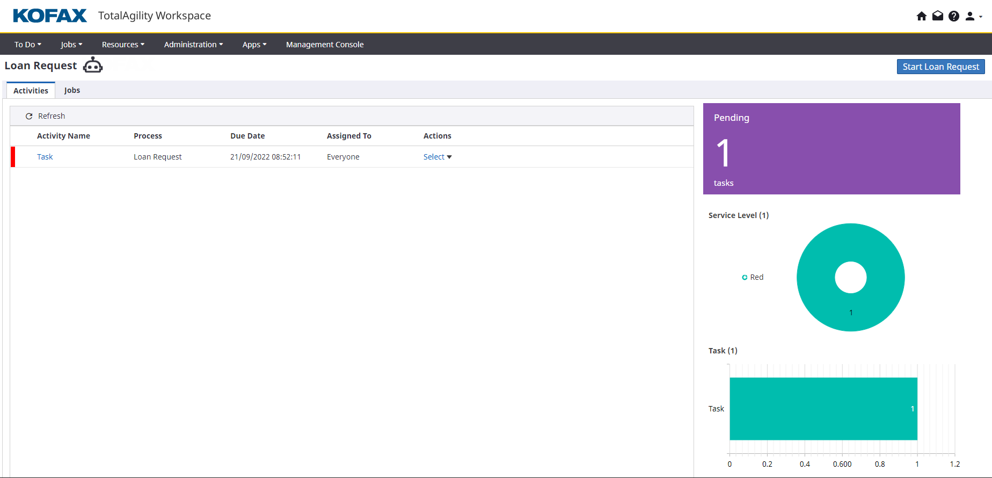Click the purple Pending tasks tile
Image resolution: width=992 pixels, height=478 pixels.
point(831,149)
